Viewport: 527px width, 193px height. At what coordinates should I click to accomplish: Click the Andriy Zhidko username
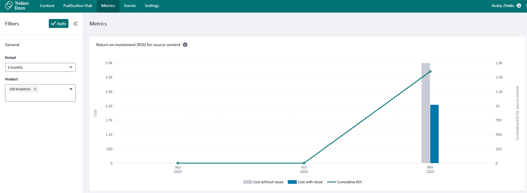tap(503, 6)
